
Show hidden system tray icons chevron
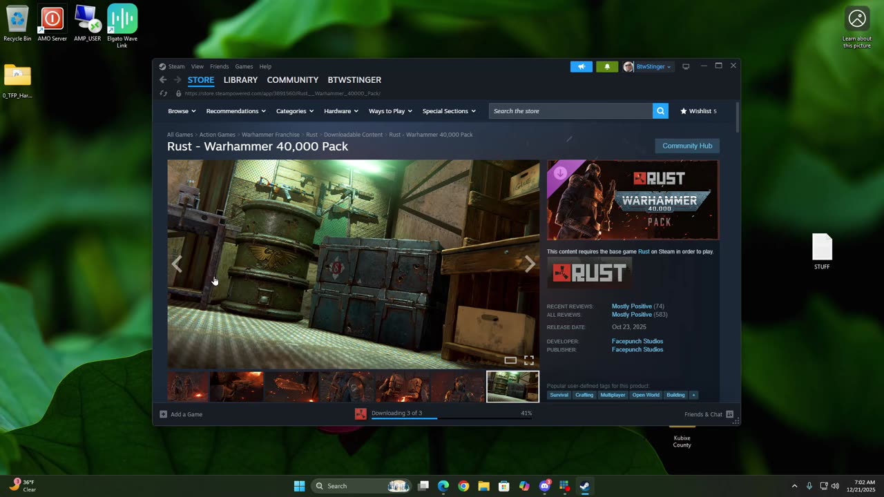click(794, 486)
